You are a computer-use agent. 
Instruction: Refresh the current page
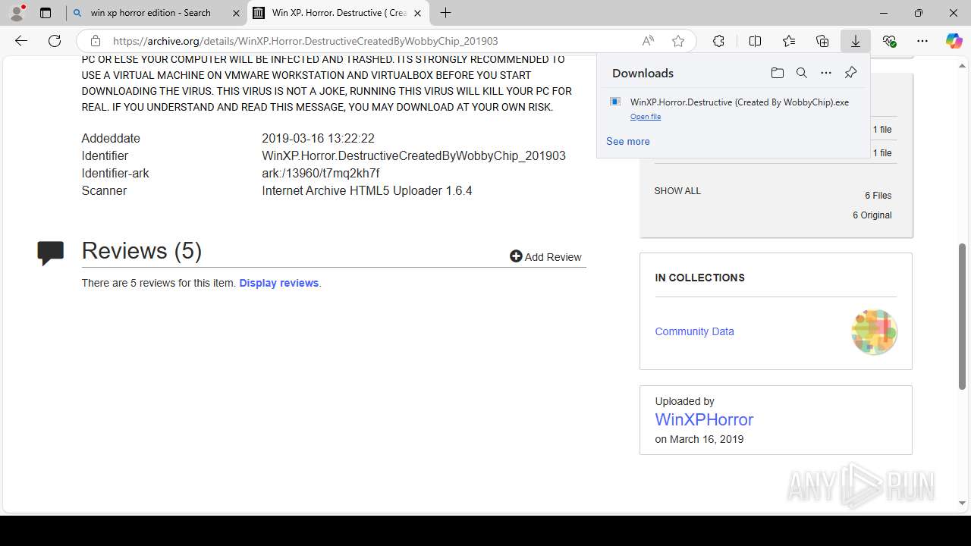coord(55,41)
